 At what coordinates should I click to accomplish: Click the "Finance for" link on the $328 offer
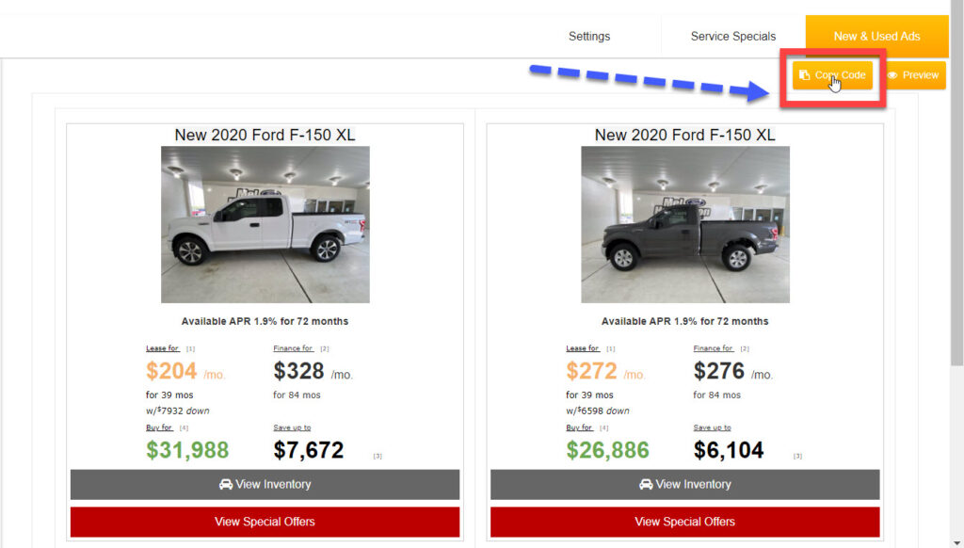coord(293,348)
